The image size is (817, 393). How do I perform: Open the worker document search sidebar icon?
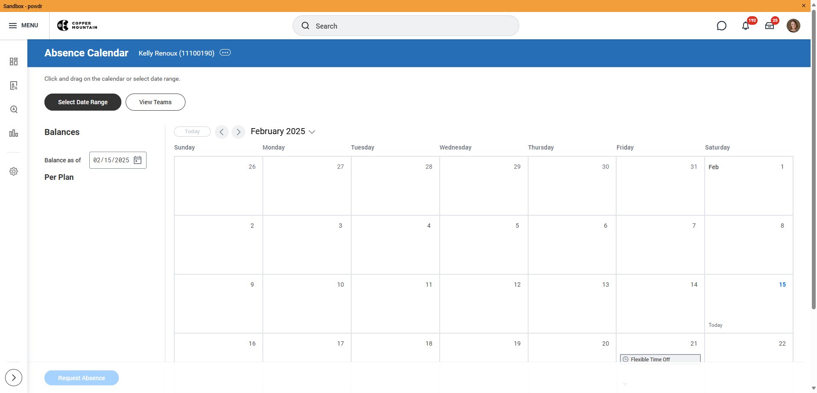click(14, 85)
